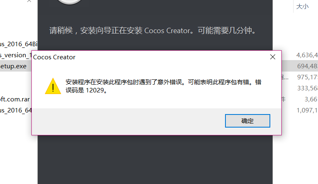Click the 确定 button

pyautogui.click(x=247, y=121)
